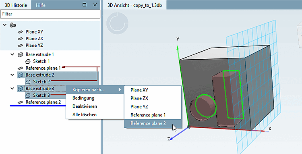Copy to Reference plane 2 in submenu
The width and height of the screenshot is (302, 154).
153,123
